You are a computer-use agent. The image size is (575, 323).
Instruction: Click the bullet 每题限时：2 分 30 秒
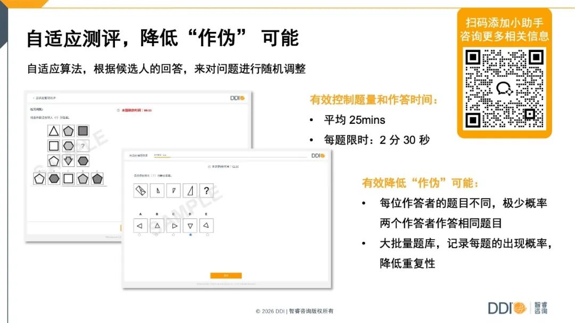(x=376, y=140)
